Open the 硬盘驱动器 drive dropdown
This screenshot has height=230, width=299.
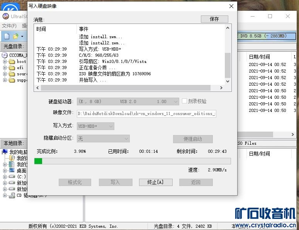[128, 101]
